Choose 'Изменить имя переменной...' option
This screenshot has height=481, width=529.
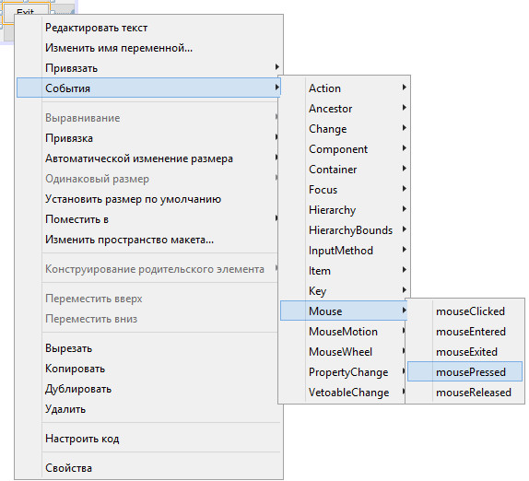148,48
